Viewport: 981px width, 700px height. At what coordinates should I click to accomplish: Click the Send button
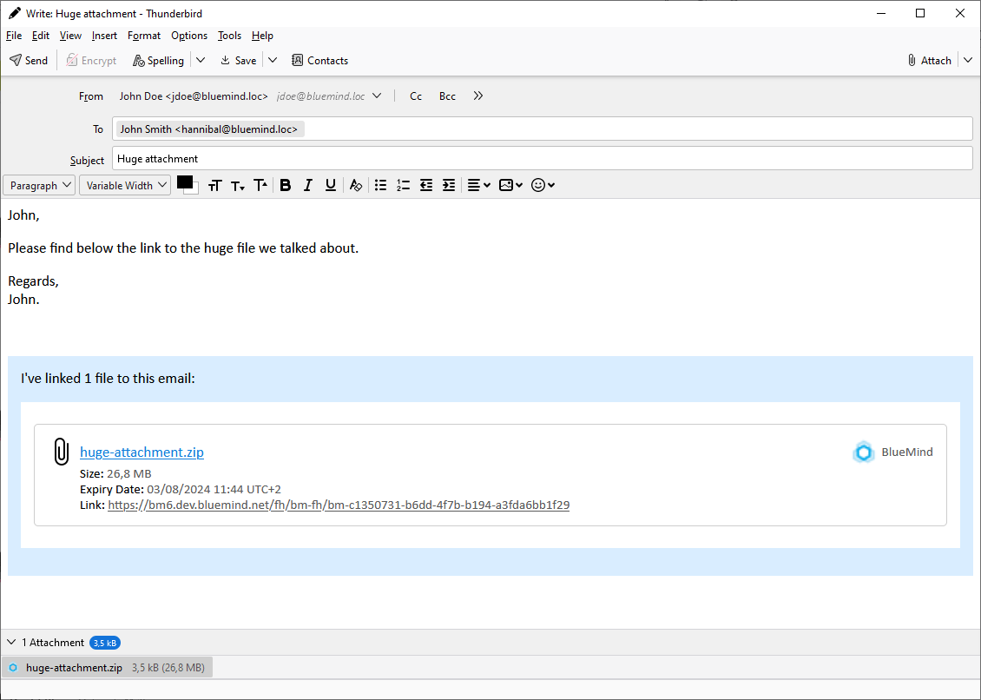tap(29, 61)
